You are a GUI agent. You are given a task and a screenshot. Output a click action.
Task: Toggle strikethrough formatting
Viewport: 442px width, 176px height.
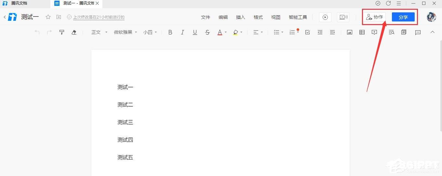pyautogui.click(x=208, y=32)
